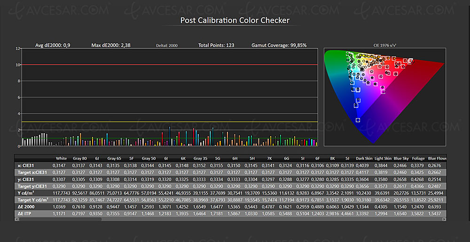Click the Post Calibration Color Checker title
This screenshot has height=242, width=470.
235,20
